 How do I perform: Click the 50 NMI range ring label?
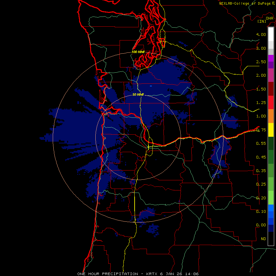coord(138,94)
